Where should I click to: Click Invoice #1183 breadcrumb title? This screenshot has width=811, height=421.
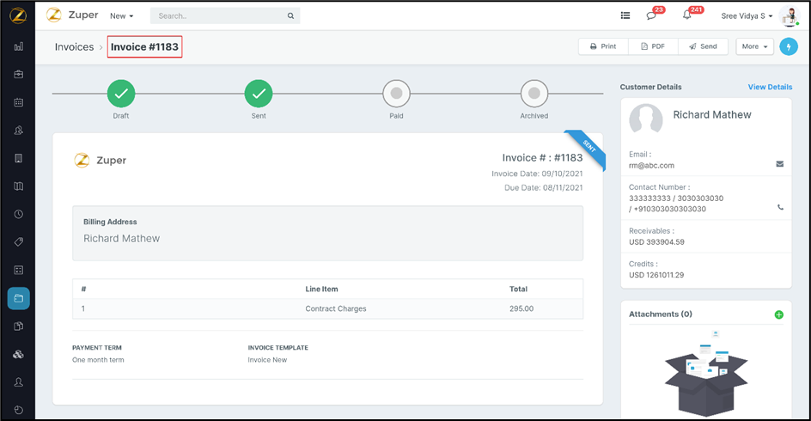144,47
